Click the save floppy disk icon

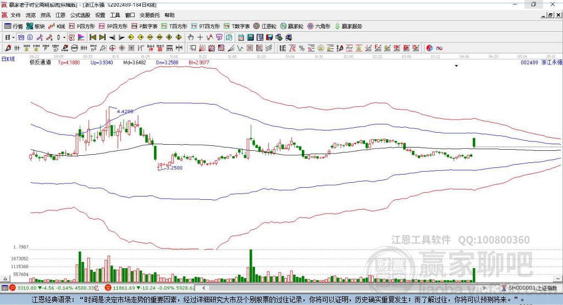pos(269,37)
